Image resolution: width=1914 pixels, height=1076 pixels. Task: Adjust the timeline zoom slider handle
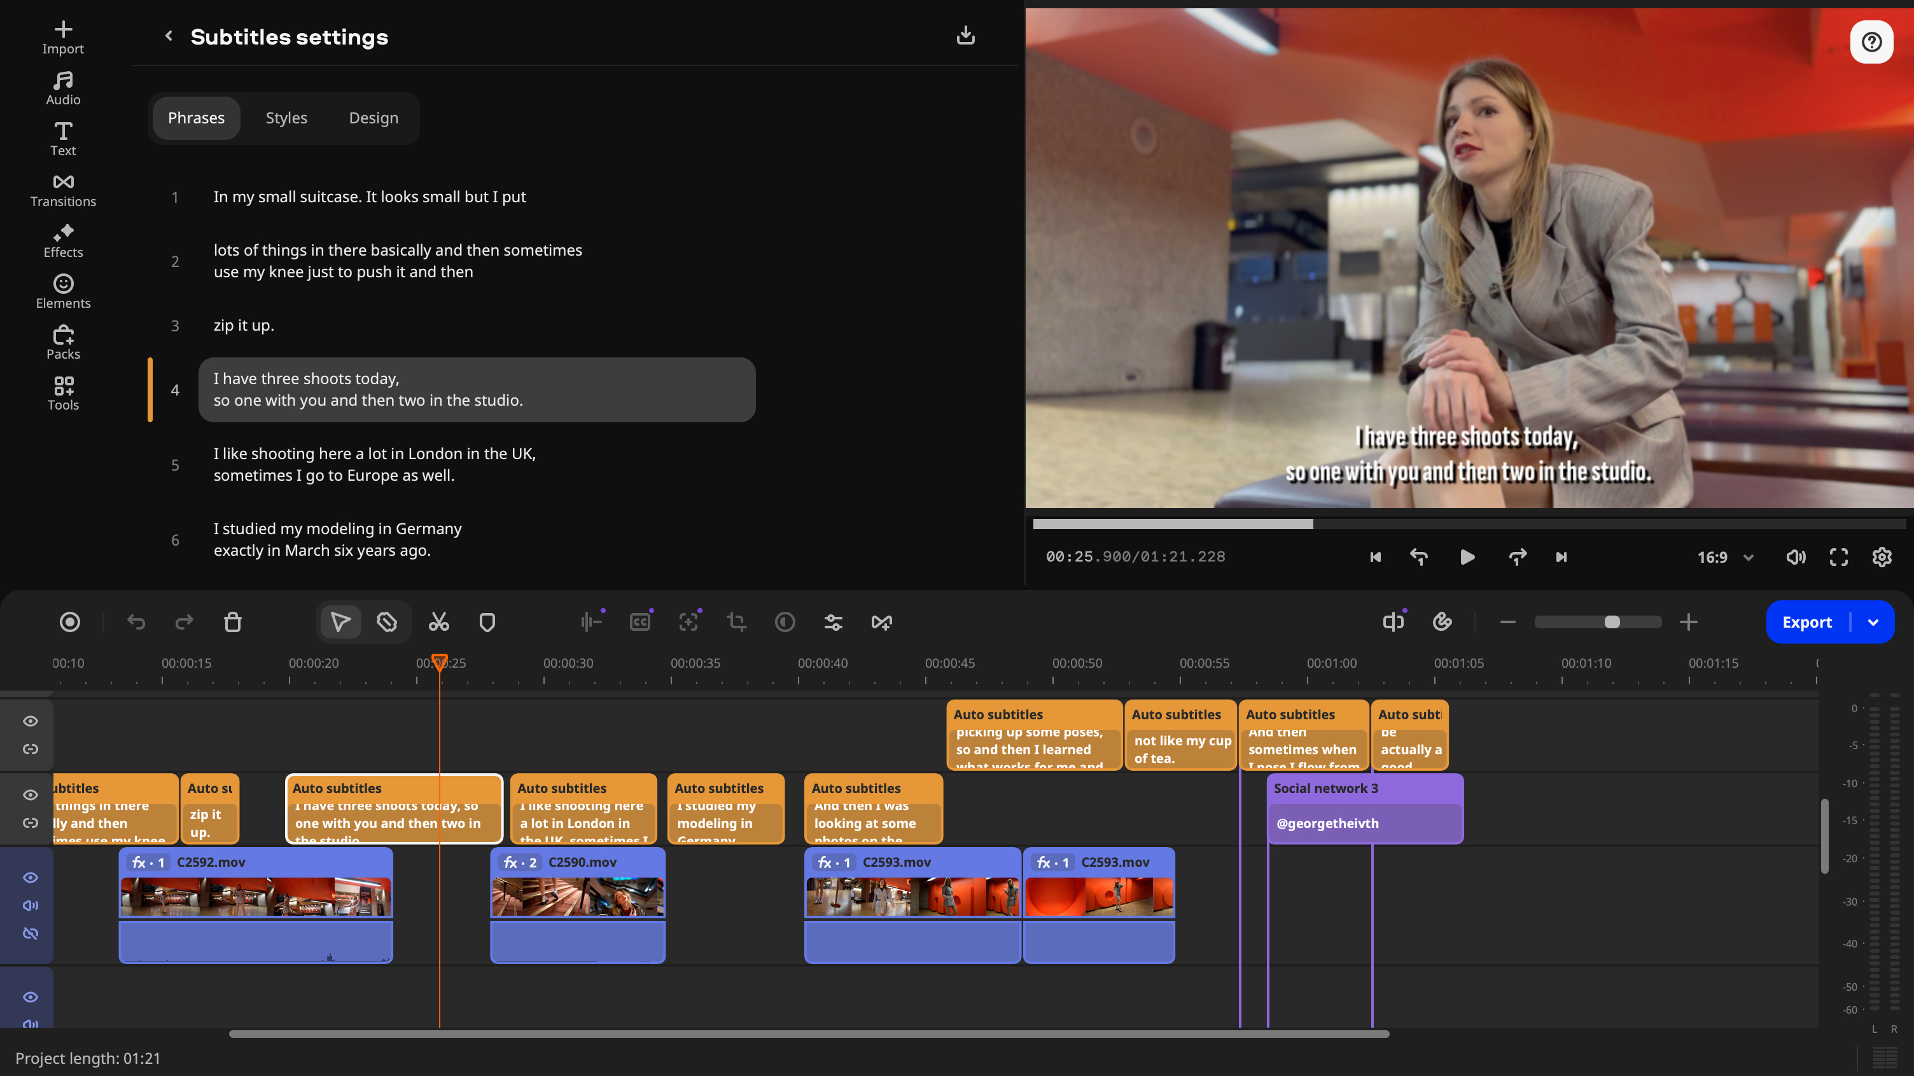(1612, 623)
